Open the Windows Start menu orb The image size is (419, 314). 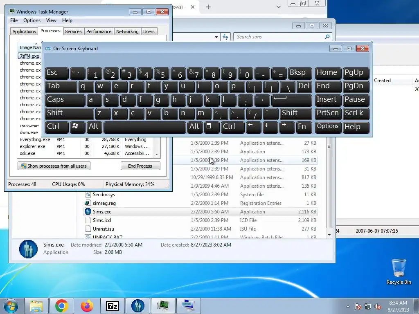pos(11,306)
